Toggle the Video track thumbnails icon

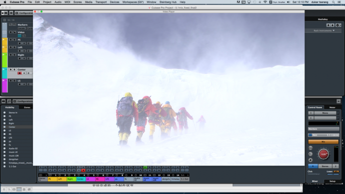19,35
